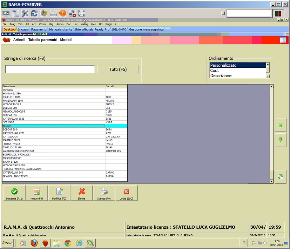This screenshot has height=249, width=290.
Task: Select the NISSAN highlighted row
Action: (x=65, y=126)
